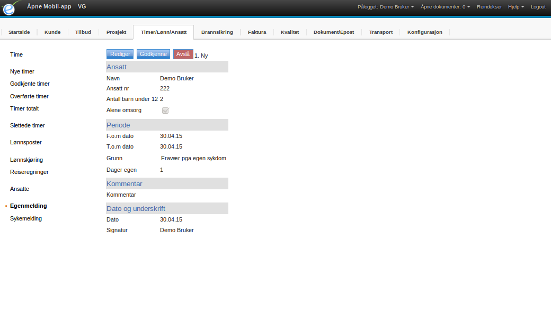Click Ansatte in the sidebar
The image size is (551, 313).
[x=20, y=189]
